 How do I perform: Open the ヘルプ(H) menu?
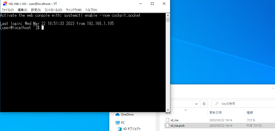(91, 10)
